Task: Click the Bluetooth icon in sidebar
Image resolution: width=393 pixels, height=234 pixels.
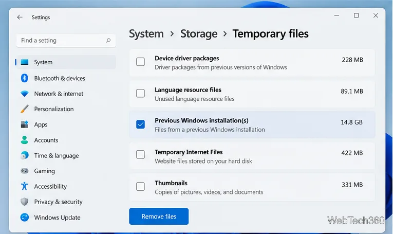Action: [24, 78]
